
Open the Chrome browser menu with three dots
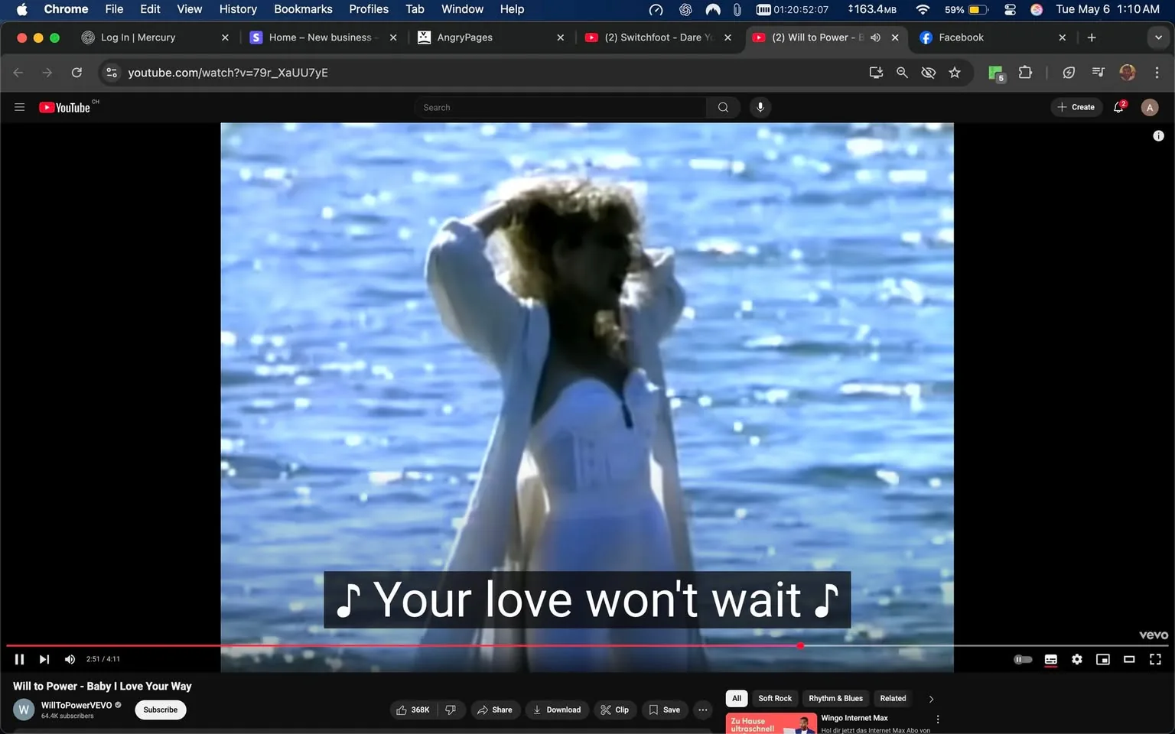click(1157, 73)
